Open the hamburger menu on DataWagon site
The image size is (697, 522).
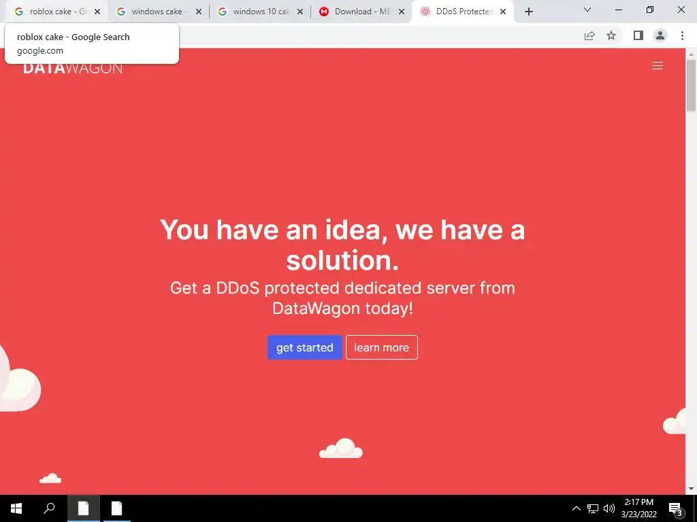click(x=657, y=66)
